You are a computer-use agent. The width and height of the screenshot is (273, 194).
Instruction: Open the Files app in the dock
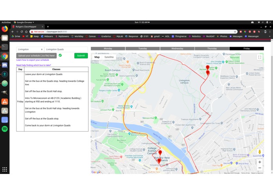click(x=5, y=38)
